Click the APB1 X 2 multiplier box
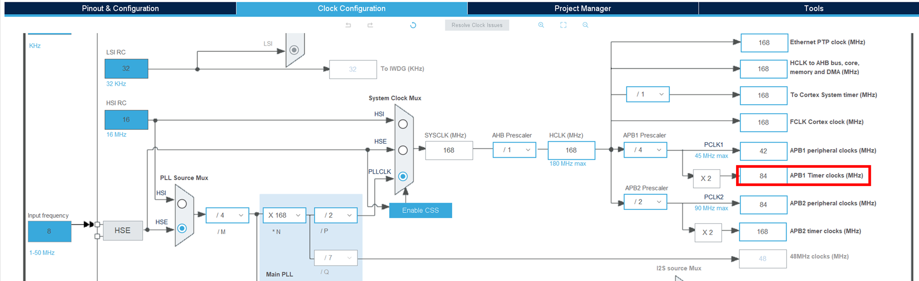This screenshot has height=281, width=919. pos(706,178)
